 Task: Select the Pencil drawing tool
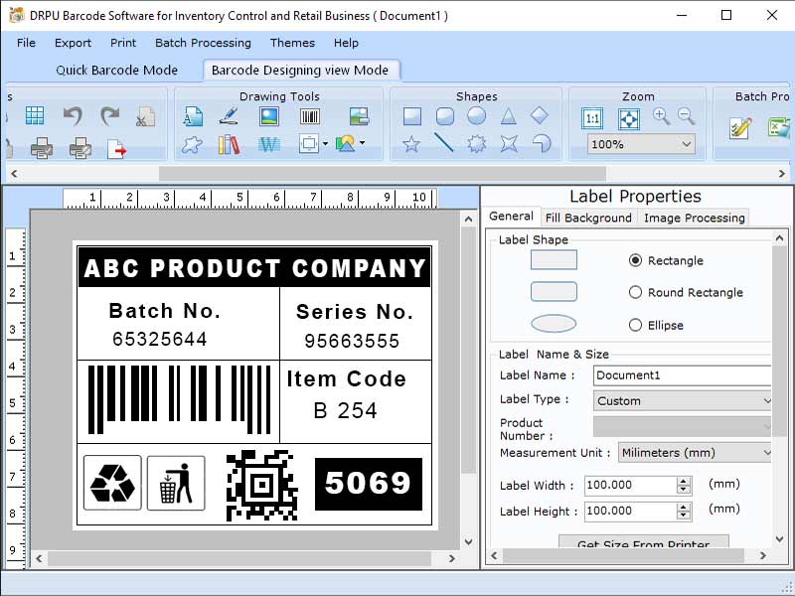pos(232,114)
